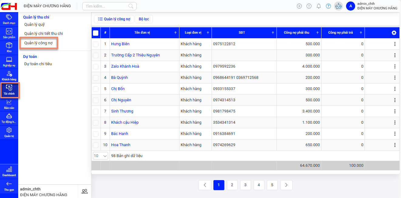Open the Sản phẩm sidebar section

click(9, 33)
